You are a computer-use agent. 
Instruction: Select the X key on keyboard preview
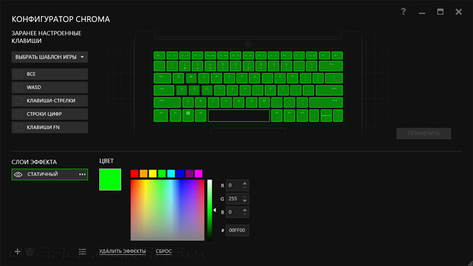pyautogui.click(x=200, y=102)
